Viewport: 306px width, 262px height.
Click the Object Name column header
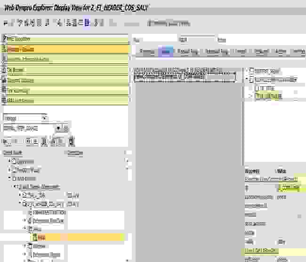point(13,152)
